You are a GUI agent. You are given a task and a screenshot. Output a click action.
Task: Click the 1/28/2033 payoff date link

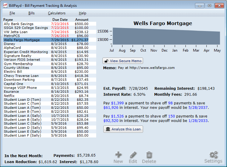(198, 121)
